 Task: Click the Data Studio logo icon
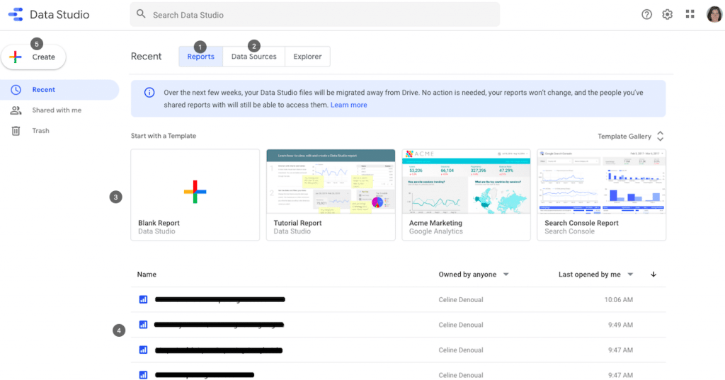click(x=16, y=14)
